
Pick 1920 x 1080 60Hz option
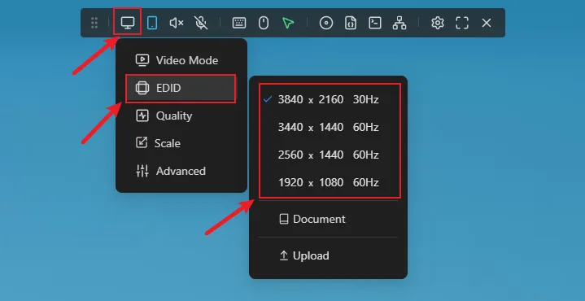329,182
